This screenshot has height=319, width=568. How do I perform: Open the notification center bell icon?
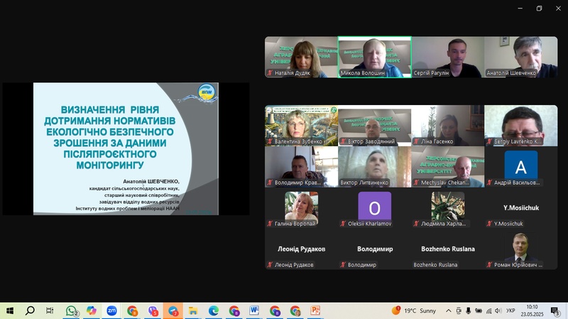pyautogui.click(x=557, y=310)
